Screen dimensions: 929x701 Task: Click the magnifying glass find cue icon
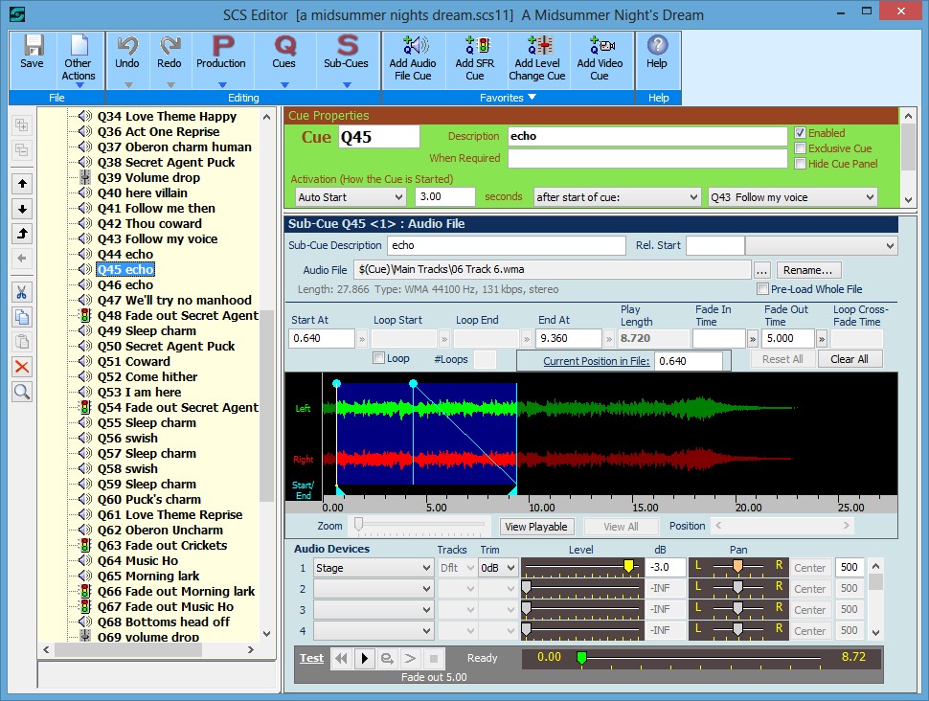(22, 392)
